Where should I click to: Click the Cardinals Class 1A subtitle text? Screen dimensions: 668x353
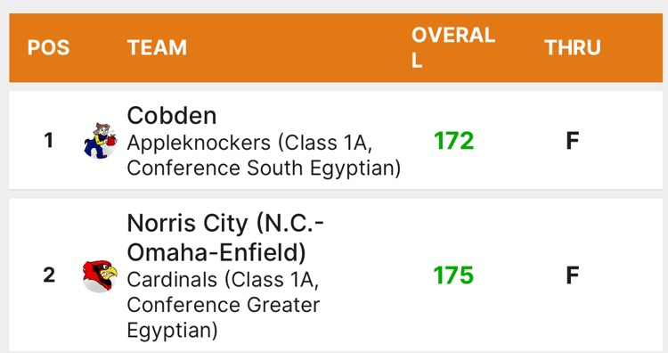(x=223, y=280)
